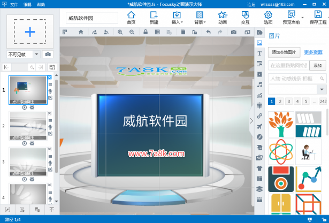Open 更多资源 link
Image resolution: width=329 pixels, height=223 pixels.
[313, 52]
